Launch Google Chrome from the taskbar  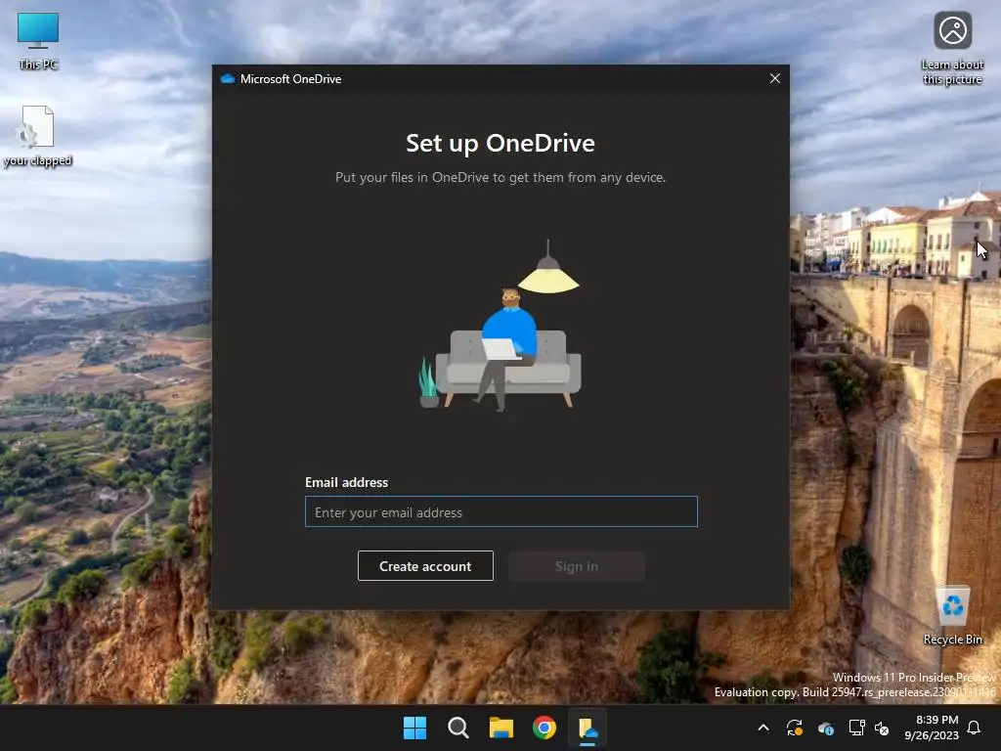(x=544, y=728)
